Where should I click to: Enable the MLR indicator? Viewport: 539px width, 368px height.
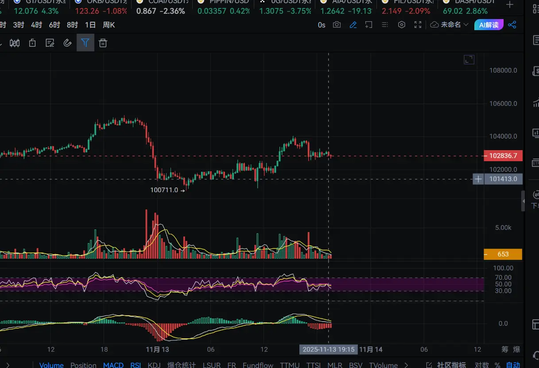(x=335, y=365)
